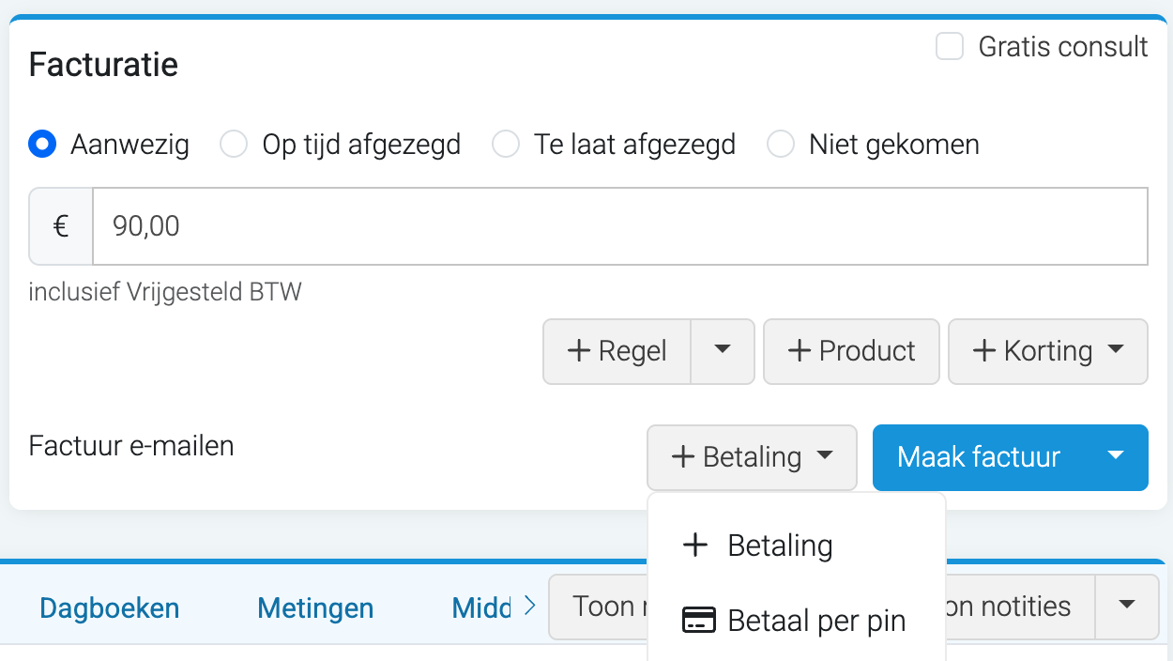The image size is (1173, 661).
Task: Switch to the Dagboeken tab
Action: 110,608
